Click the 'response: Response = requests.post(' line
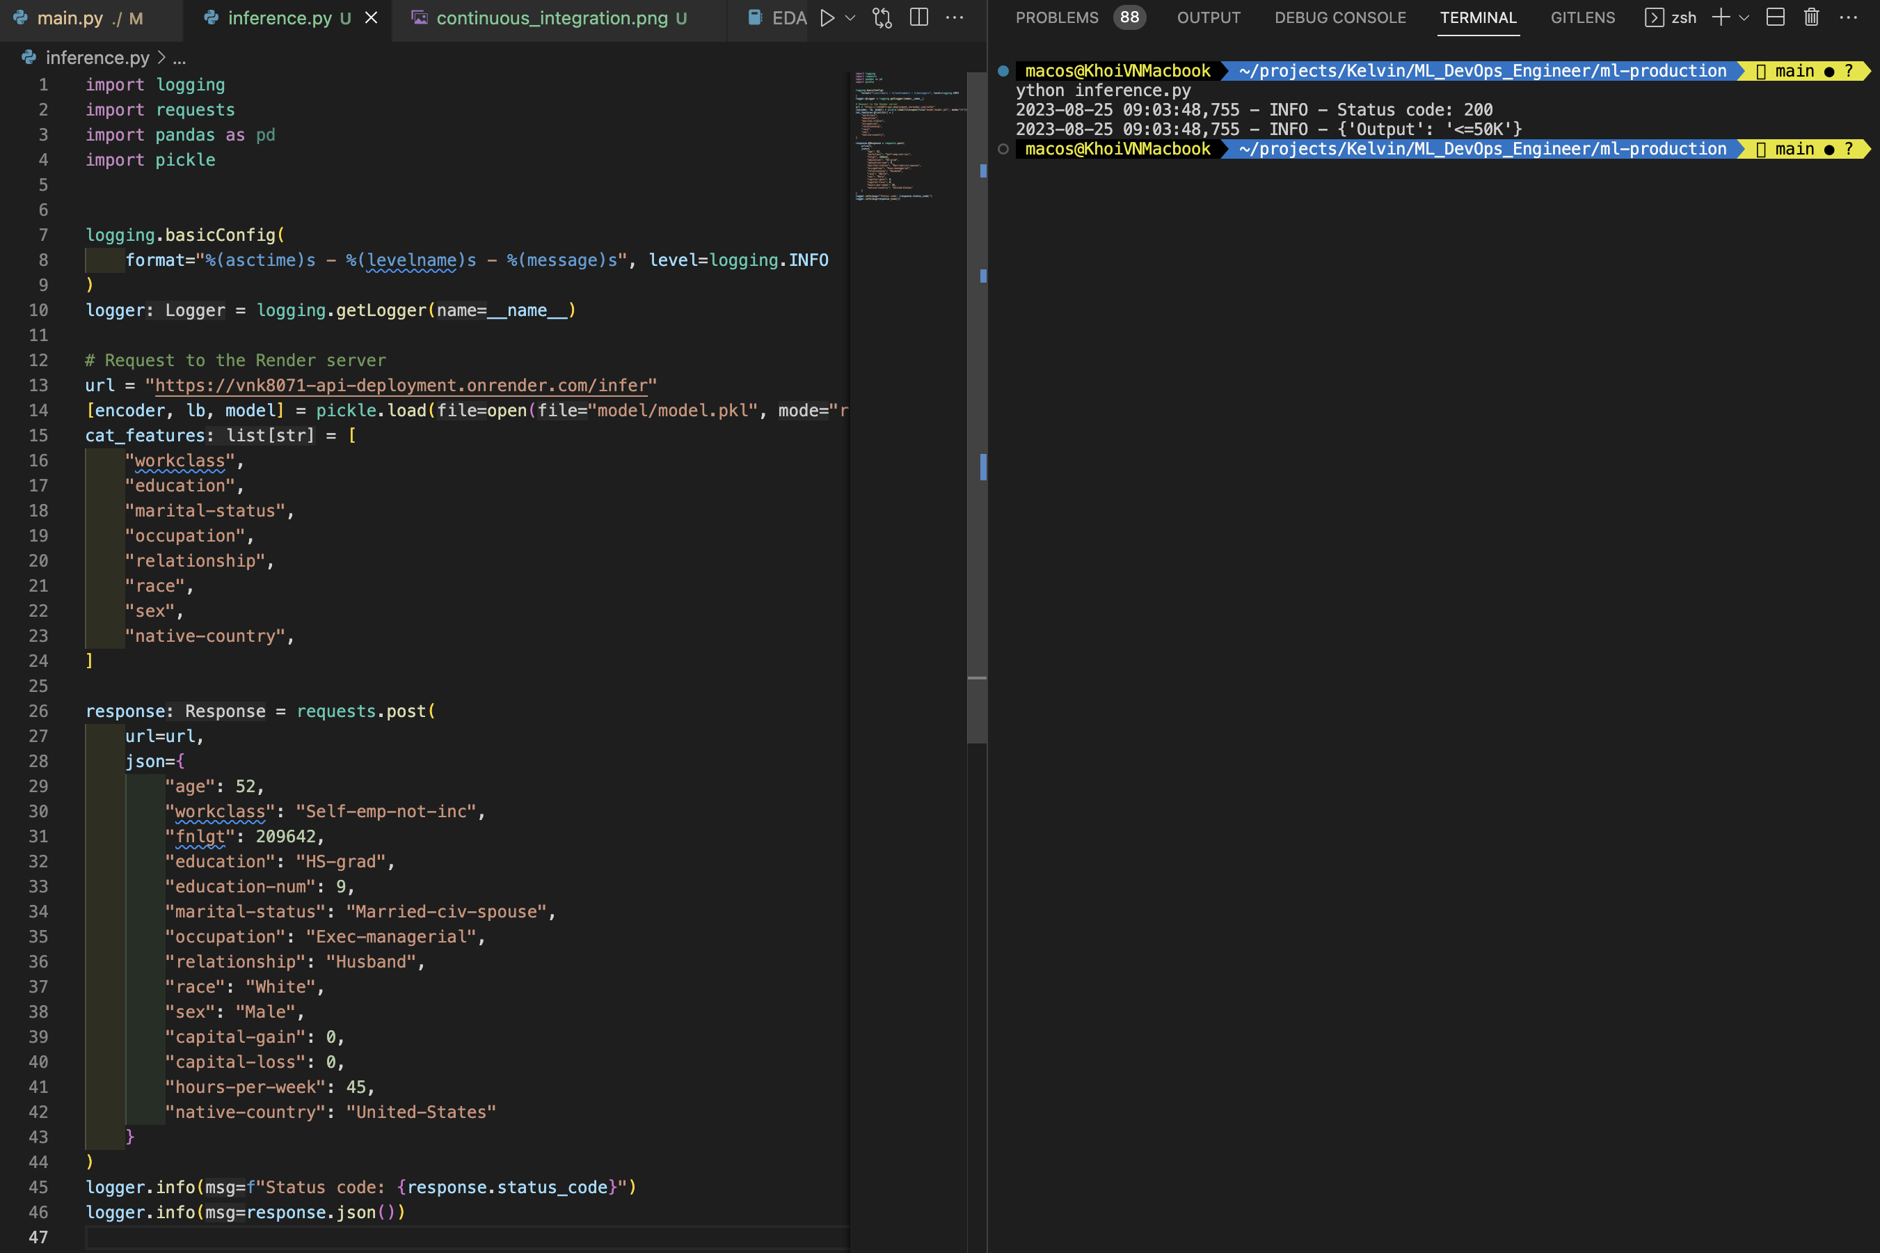 pos(260,711)
